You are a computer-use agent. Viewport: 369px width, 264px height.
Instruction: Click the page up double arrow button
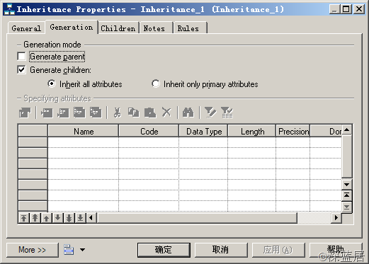[x=35, y=218]
